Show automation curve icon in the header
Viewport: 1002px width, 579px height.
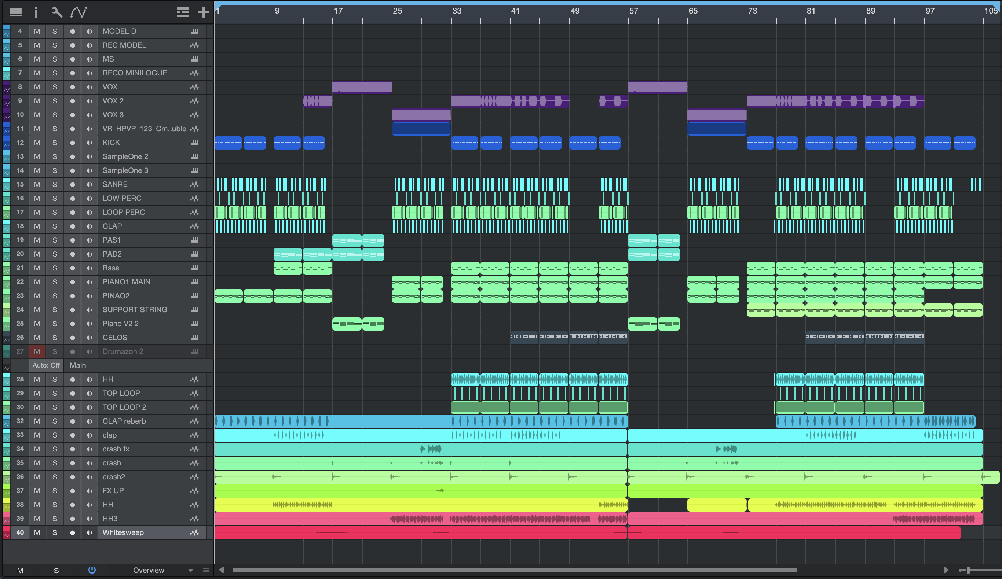(x=79, y=12)
